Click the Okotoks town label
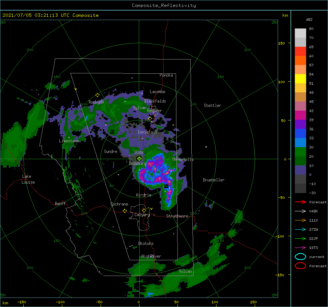328x307 pixels. pyautogui.click(x=146, y=243)
